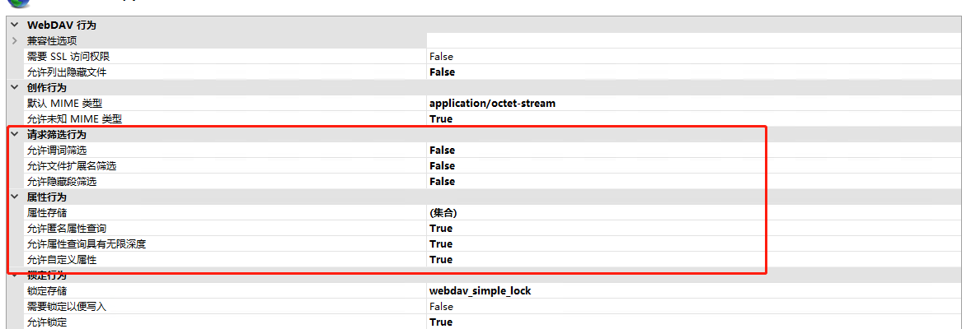Click the False value of 允许列出隐藏文件
971x329 pixels.
(x=442, y=72)
